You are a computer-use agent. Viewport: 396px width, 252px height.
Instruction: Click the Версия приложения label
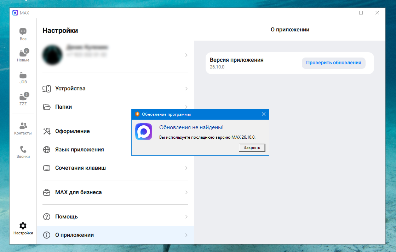(237, 60)
